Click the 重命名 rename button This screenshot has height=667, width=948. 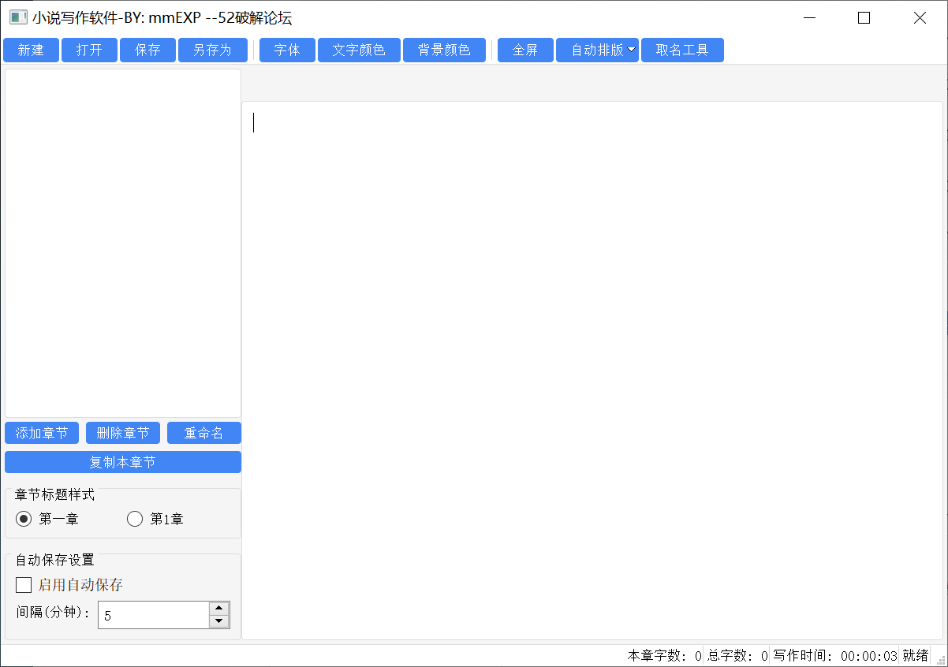tap(203, 433)
